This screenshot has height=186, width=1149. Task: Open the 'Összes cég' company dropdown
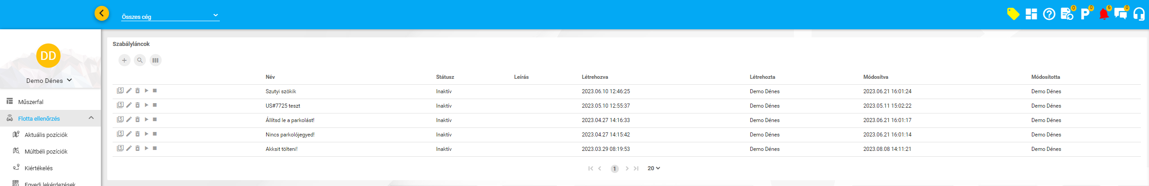click(170, 16)
